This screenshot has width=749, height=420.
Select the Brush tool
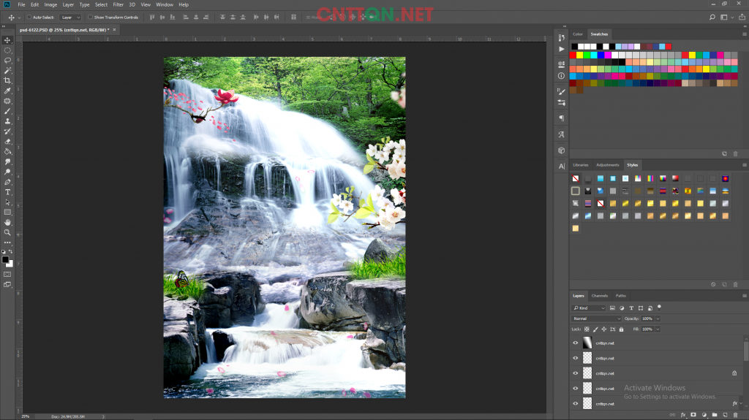[x=7, y=111]
